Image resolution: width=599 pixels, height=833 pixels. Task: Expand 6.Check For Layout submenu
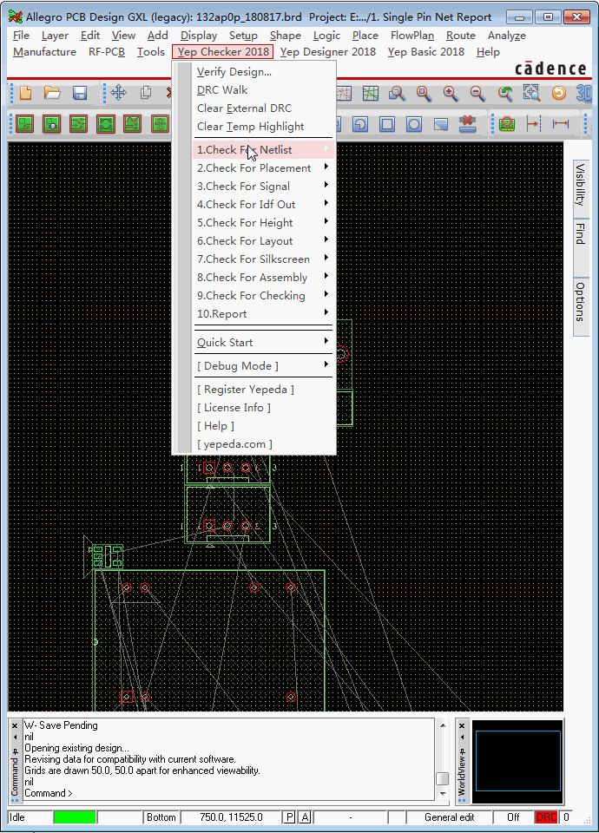(x=264, y=240)
